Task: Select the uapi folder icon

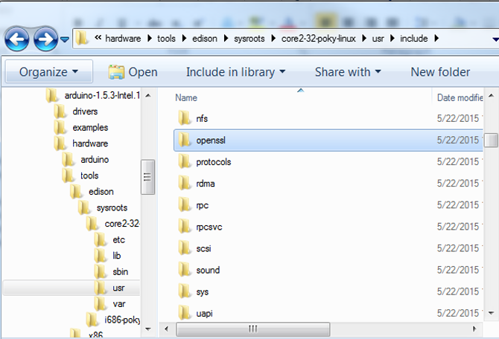Action: (x=184, y=313)
